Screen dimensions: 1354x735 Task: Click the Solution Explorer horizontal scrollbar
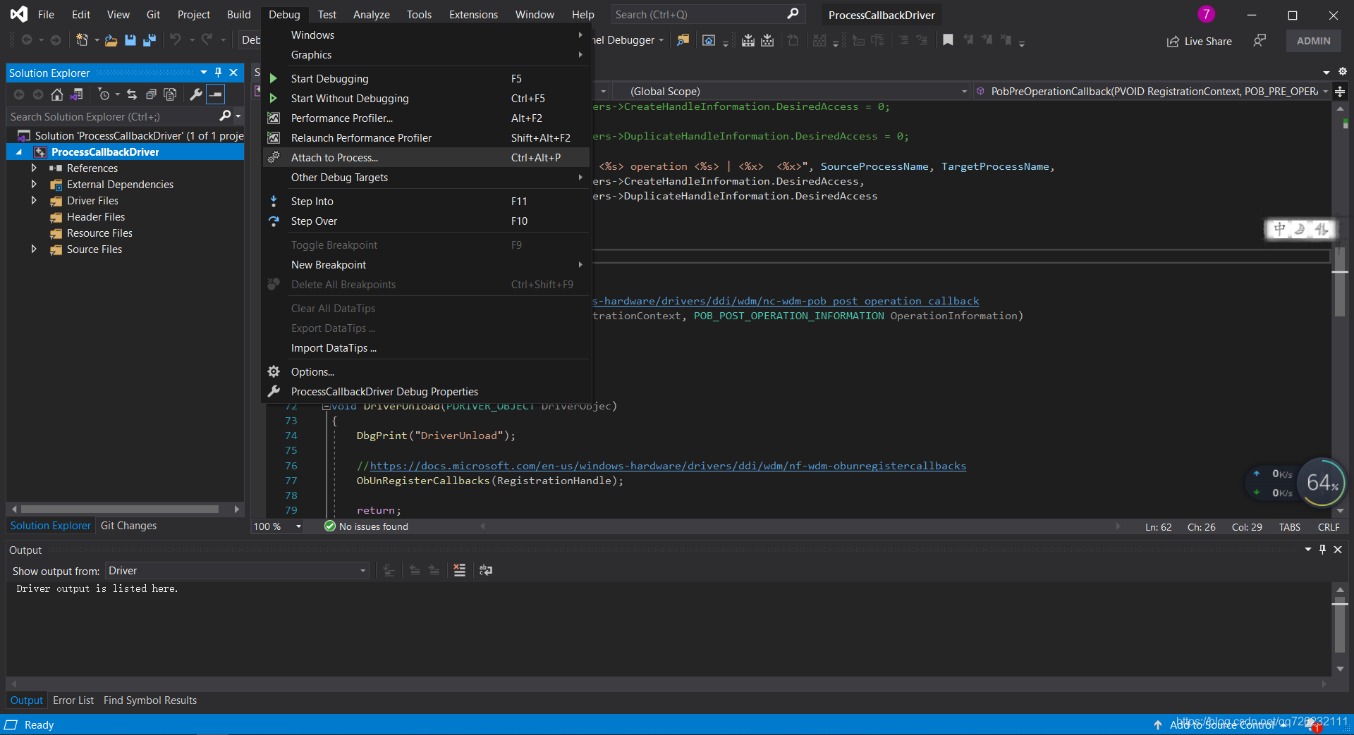tap(120, 509)
